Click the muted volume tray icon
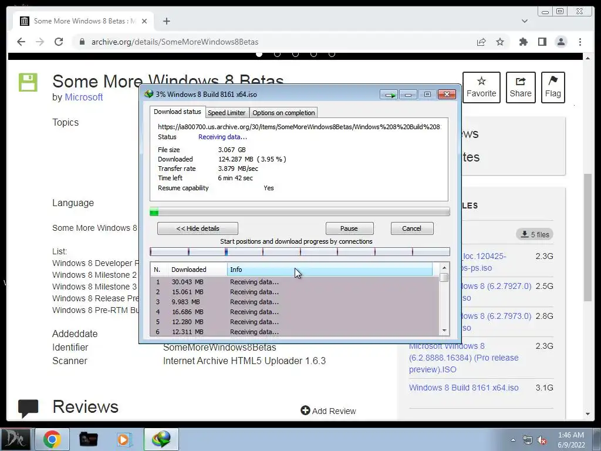Viewport: 601px width, 451px height. tap(542, 440)
